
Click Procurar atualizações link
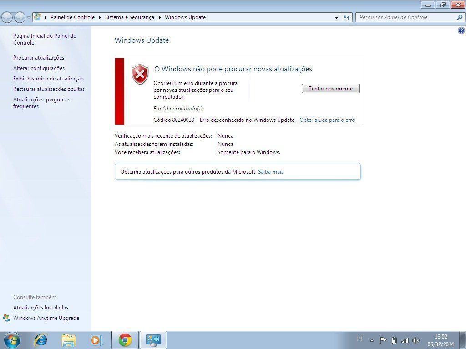(x=39, y=58)
